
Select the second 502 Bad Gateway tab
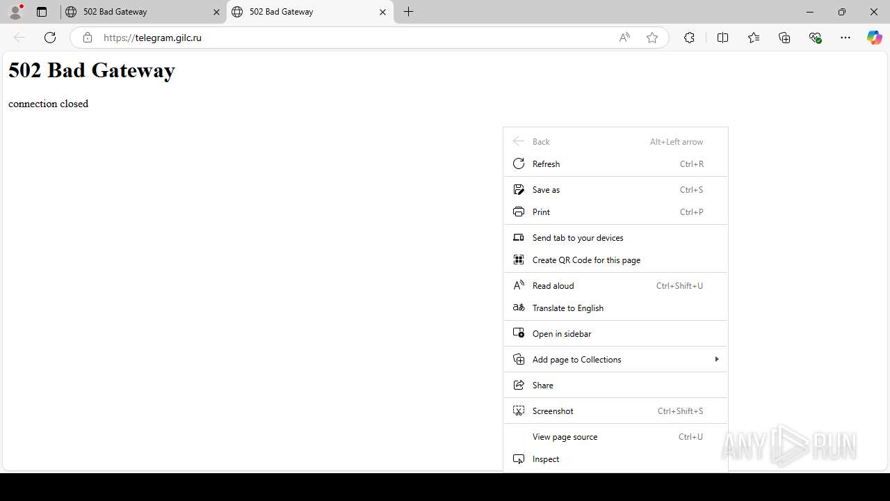coord(309,12)
